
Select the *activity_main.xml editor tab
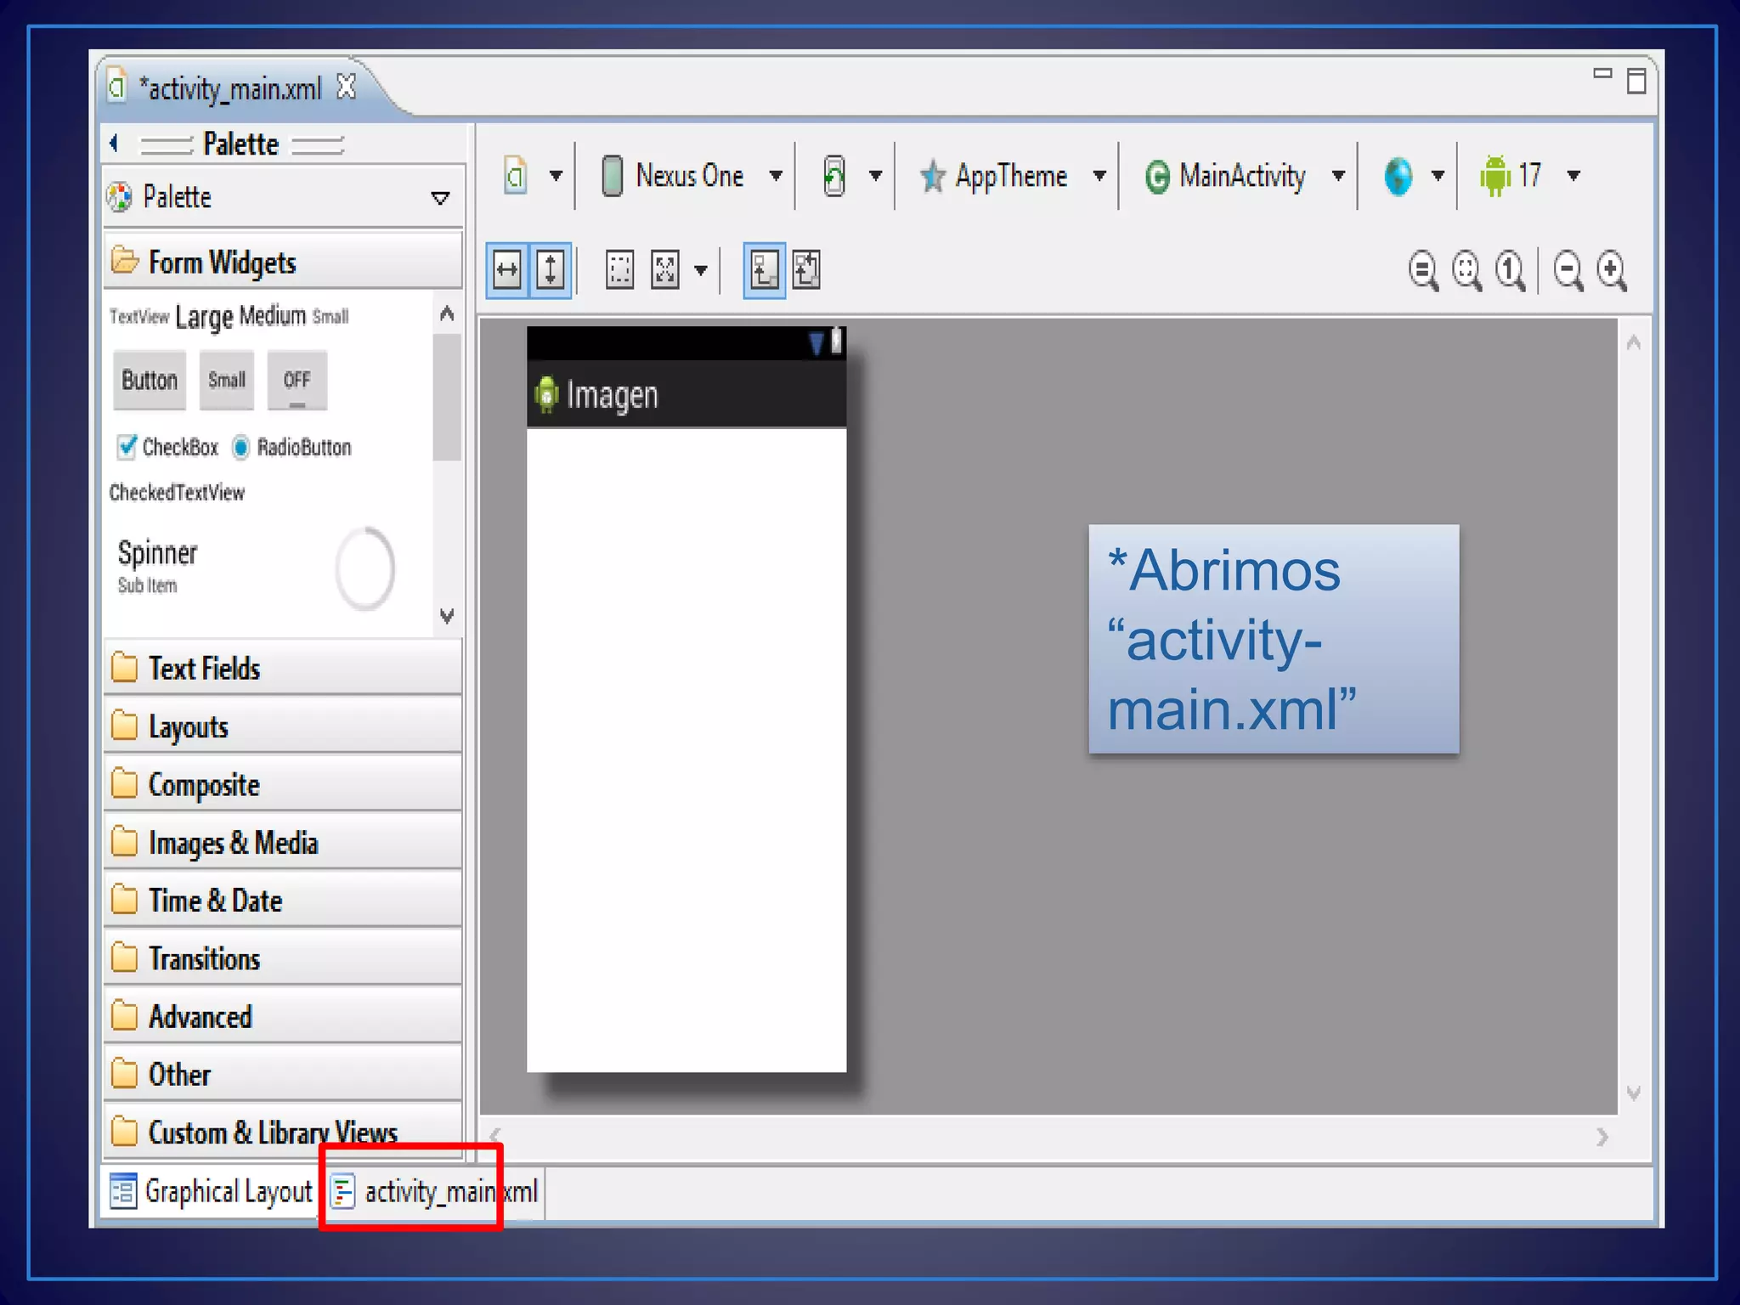[x=230, y=88]
